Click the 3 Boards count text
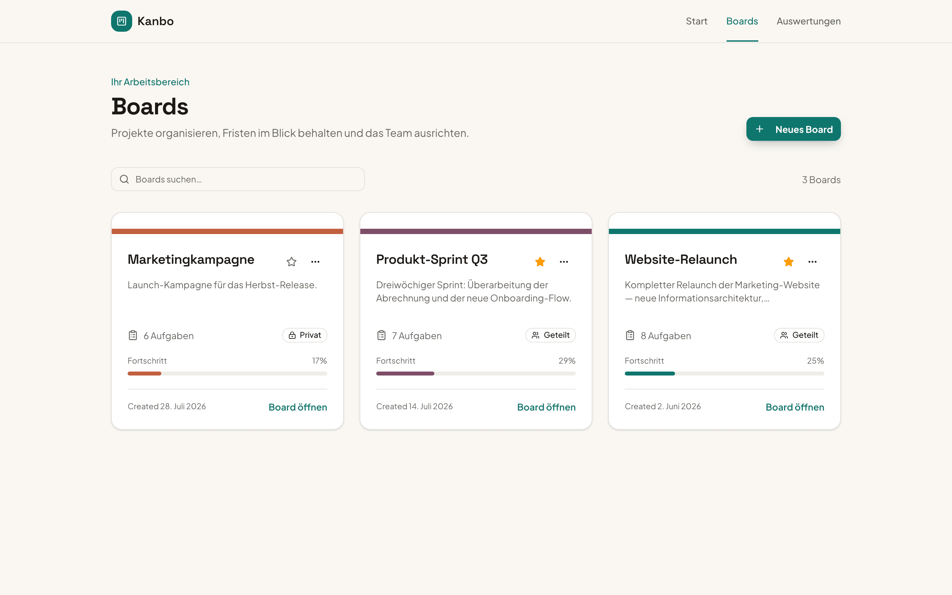The image size is (952, 595). click(821, 180)
